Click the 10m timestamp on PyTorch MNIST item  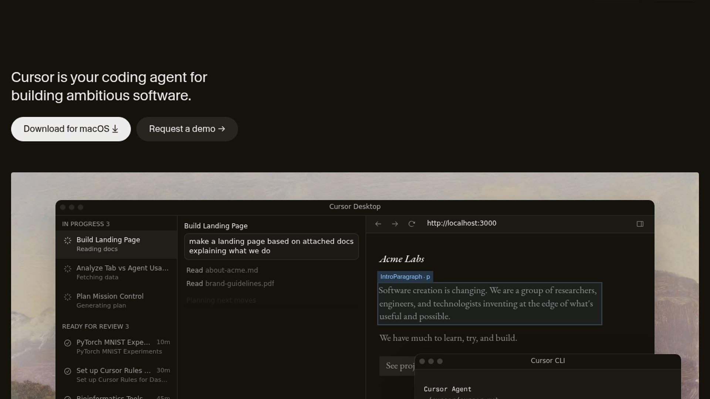tap(163, 342)
